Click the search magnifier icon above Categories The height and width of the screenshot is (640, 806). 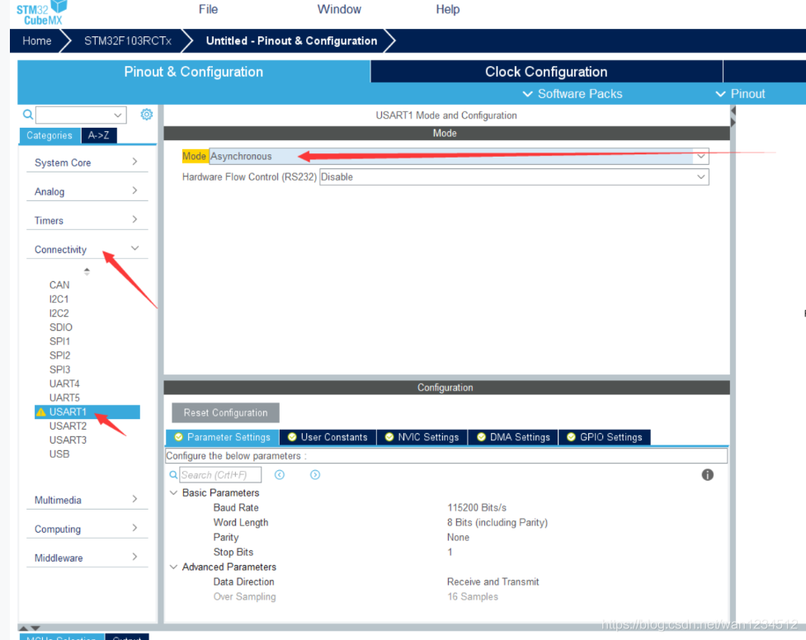point(28,115)
